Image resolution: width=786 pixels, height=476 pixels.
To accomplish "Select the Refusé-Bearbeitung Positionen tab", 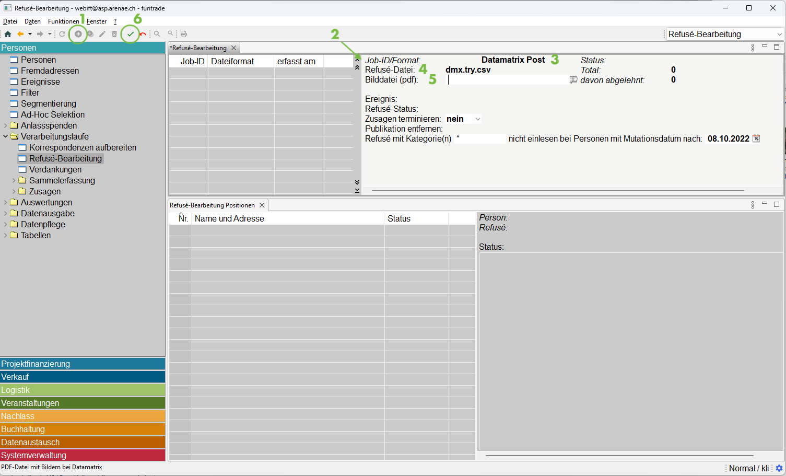I will 212,205.
